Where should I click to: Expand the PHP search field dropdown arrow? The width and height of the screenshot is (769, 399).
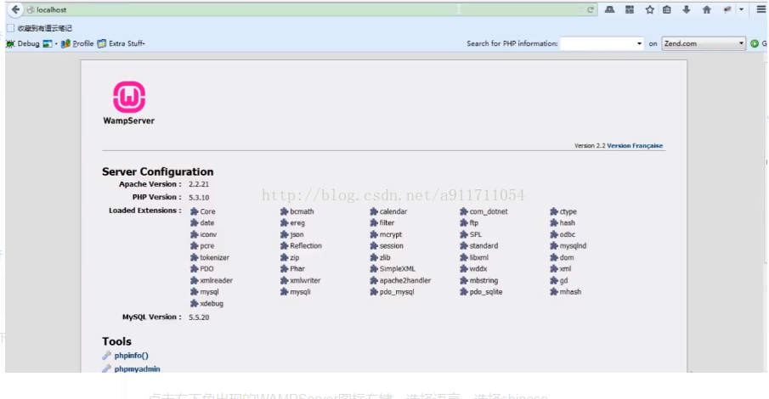click(639, 43)
